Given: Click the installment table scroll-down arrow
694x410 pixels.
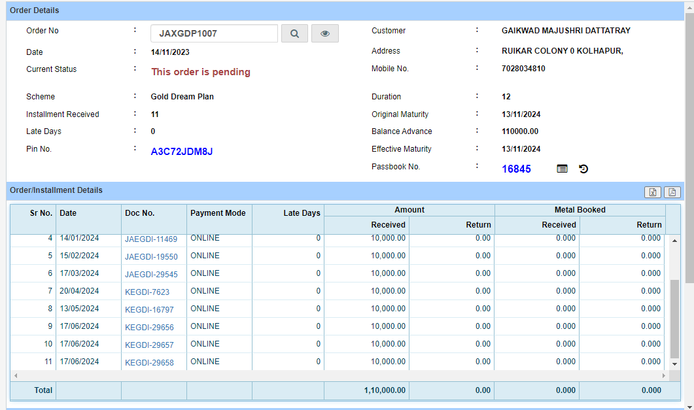Looking at the screenshot, I should click(674, 364).
